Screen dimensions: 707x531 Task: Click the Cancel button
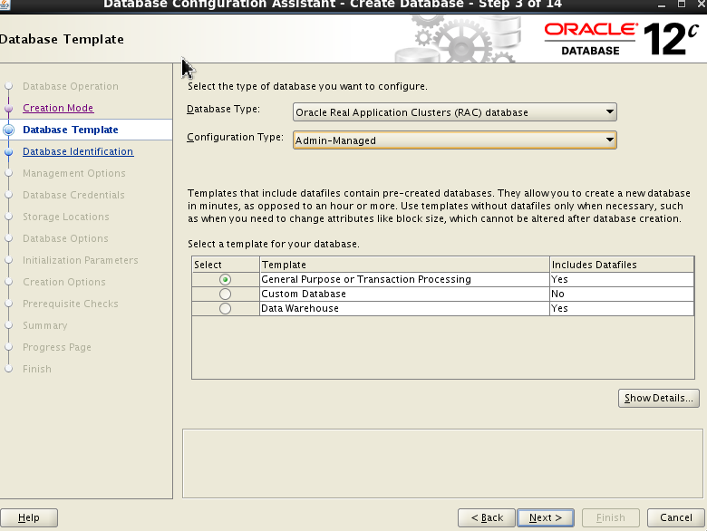(x=675, y=517)
